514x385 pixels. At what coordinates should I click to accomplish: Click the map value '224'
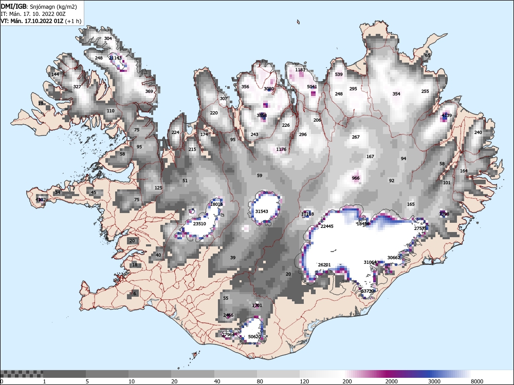(x=175, y=132)
